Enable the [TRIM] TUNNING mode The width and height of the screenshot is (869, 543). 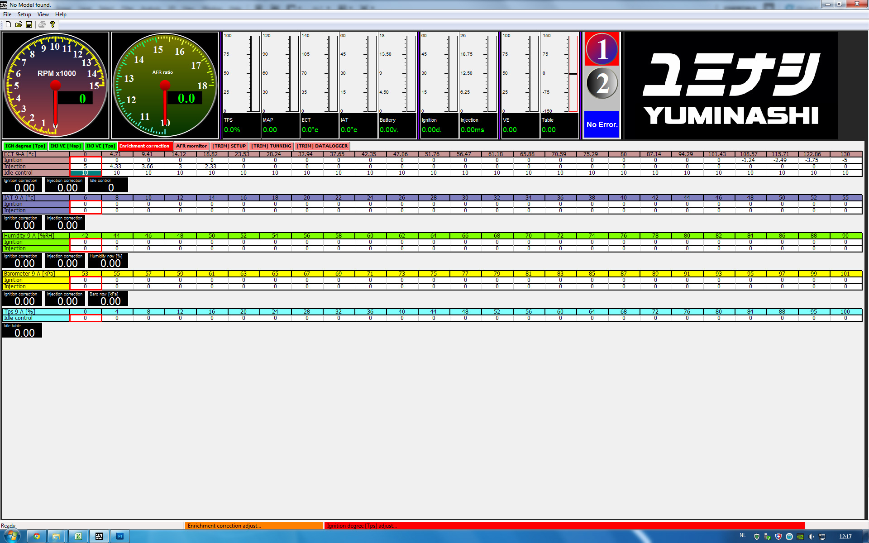(271, 146)
